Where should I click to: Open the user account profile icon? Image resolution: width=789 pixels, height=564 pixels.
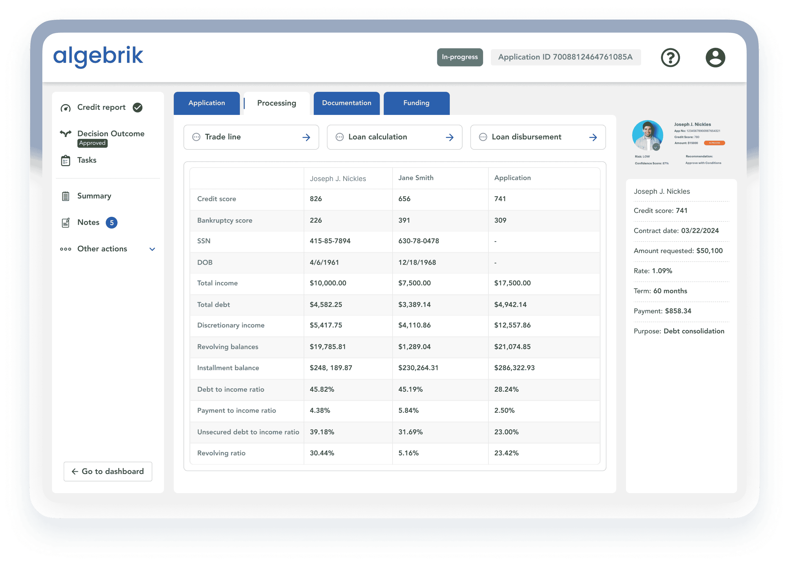click(x=715, y=57)
